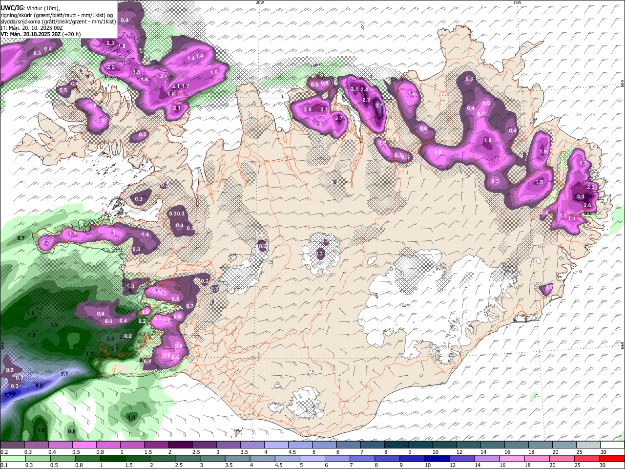Click the "20W" longitude label

pos(260,2)
